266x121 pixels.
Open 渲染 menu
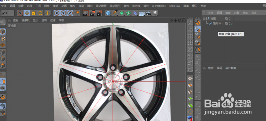[x=81, y=6]
